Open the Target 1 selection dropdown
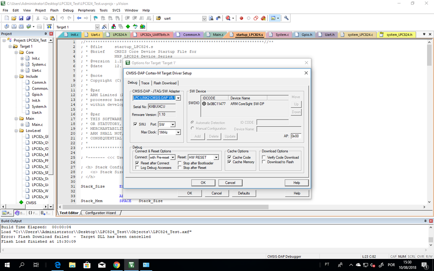 (x=97, y=27)
